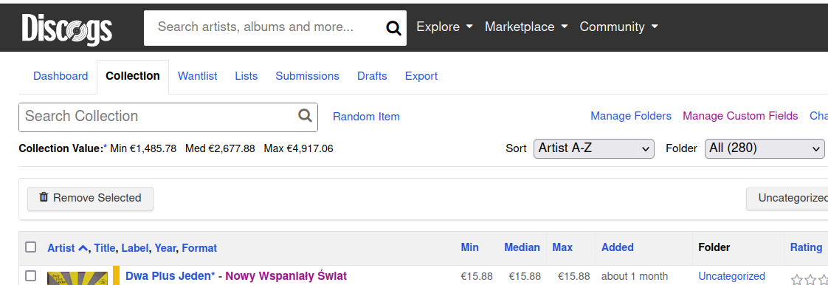This screenshot has height=285, width=828.
Task: Click the rating stars on first row
Action: pyautogui.click(x=809, y=279)
